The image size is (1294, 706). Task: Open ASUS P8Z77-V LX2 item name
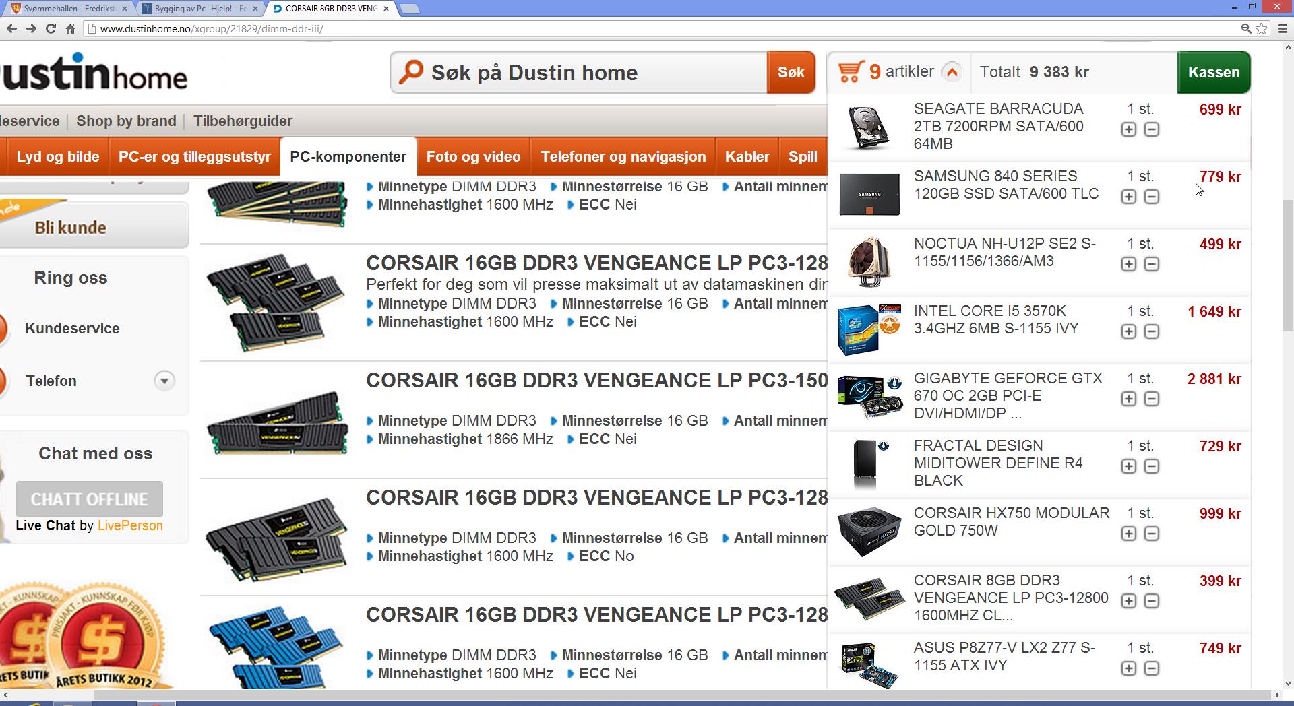[1004, 656]
